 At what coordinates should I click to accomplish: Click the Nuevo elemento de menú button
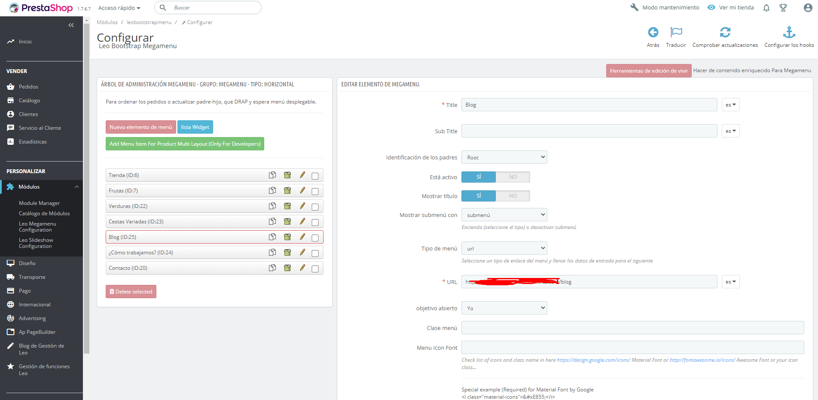click(141, 127)
